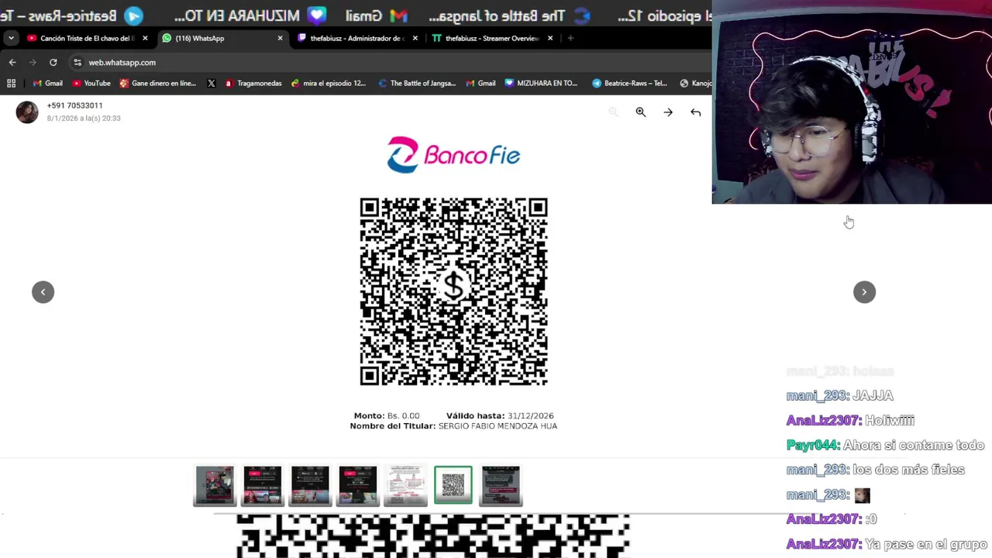Zoom in on the QR image

641,112
